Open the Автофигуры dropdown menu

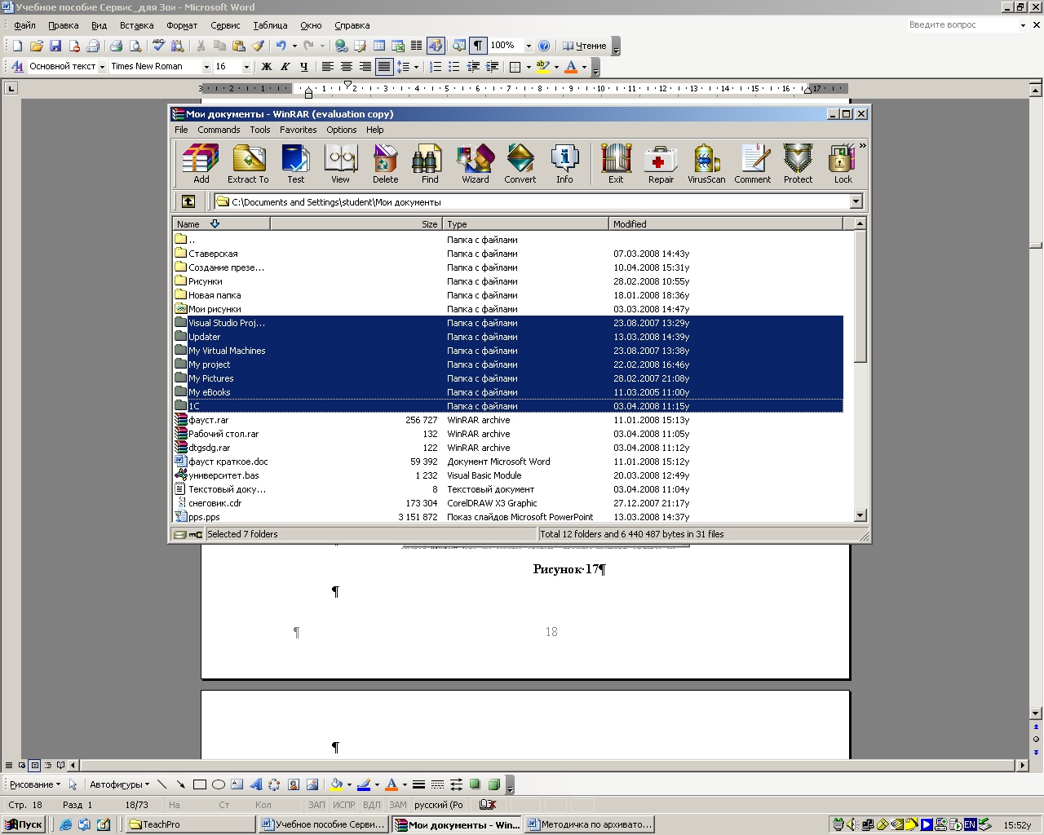(x=119, y=784)
